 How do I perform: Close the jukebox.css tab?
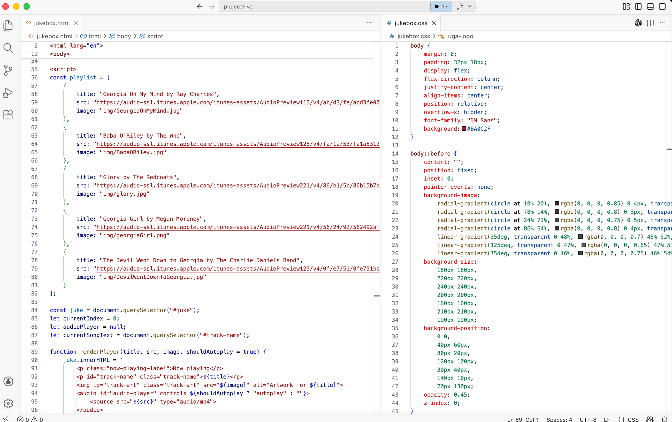pyautogui.click(x=434, y=23)
